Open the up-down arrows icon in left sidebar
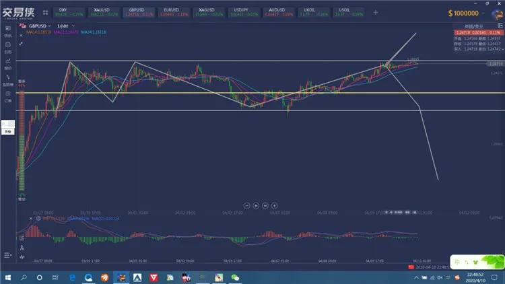Screen dimensions: 505x284 [8, 77]
